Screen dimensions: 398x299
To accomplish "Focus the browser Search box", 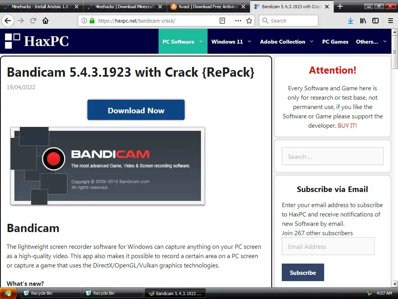I will pyautogui.click(x=289, y=21).
